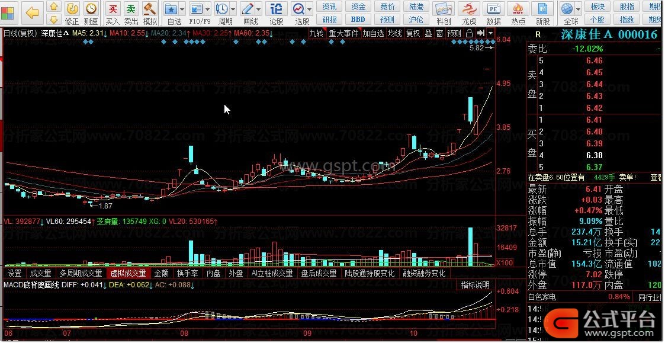Expand the 周期 period dropdown arrow
Viewport: 665px width, 343px height.
233,9
